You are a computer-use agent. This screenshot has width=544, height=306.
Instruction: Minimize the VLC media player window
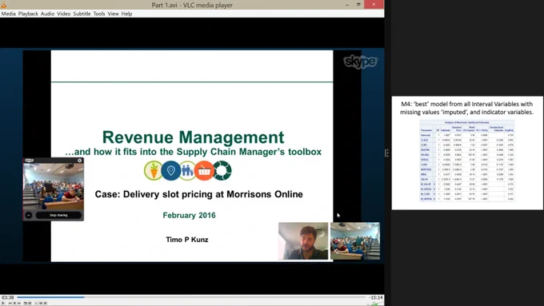pos(347,5)
